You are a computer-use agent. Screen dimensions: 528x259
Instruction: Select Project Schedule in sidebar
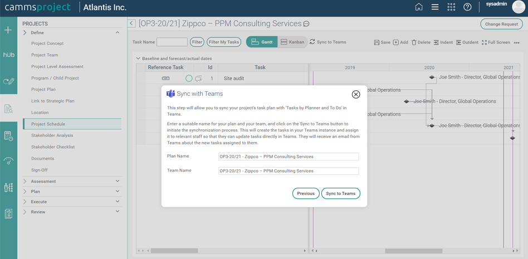click(72, 124)
